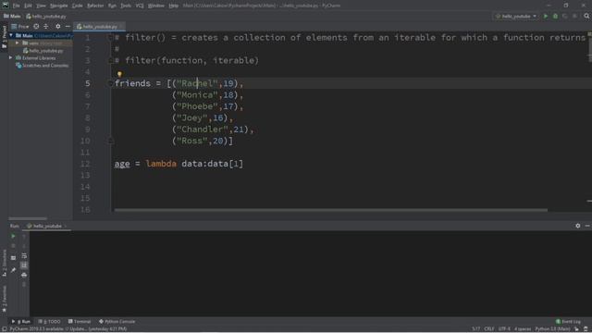Click the Main breadcrumb in the navigation bar
Viewport: 592px width, 333px height.
point(12,17)
